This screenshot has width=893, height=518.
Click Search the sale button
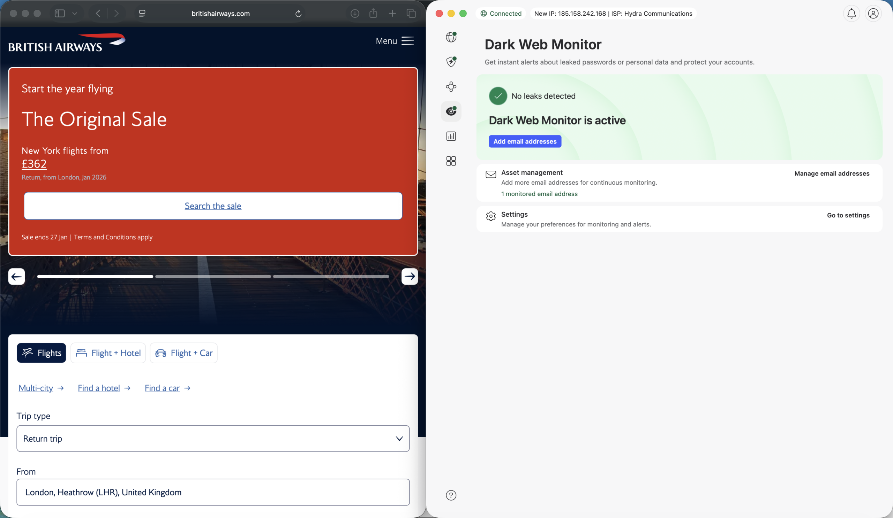[x=213, y=206]
